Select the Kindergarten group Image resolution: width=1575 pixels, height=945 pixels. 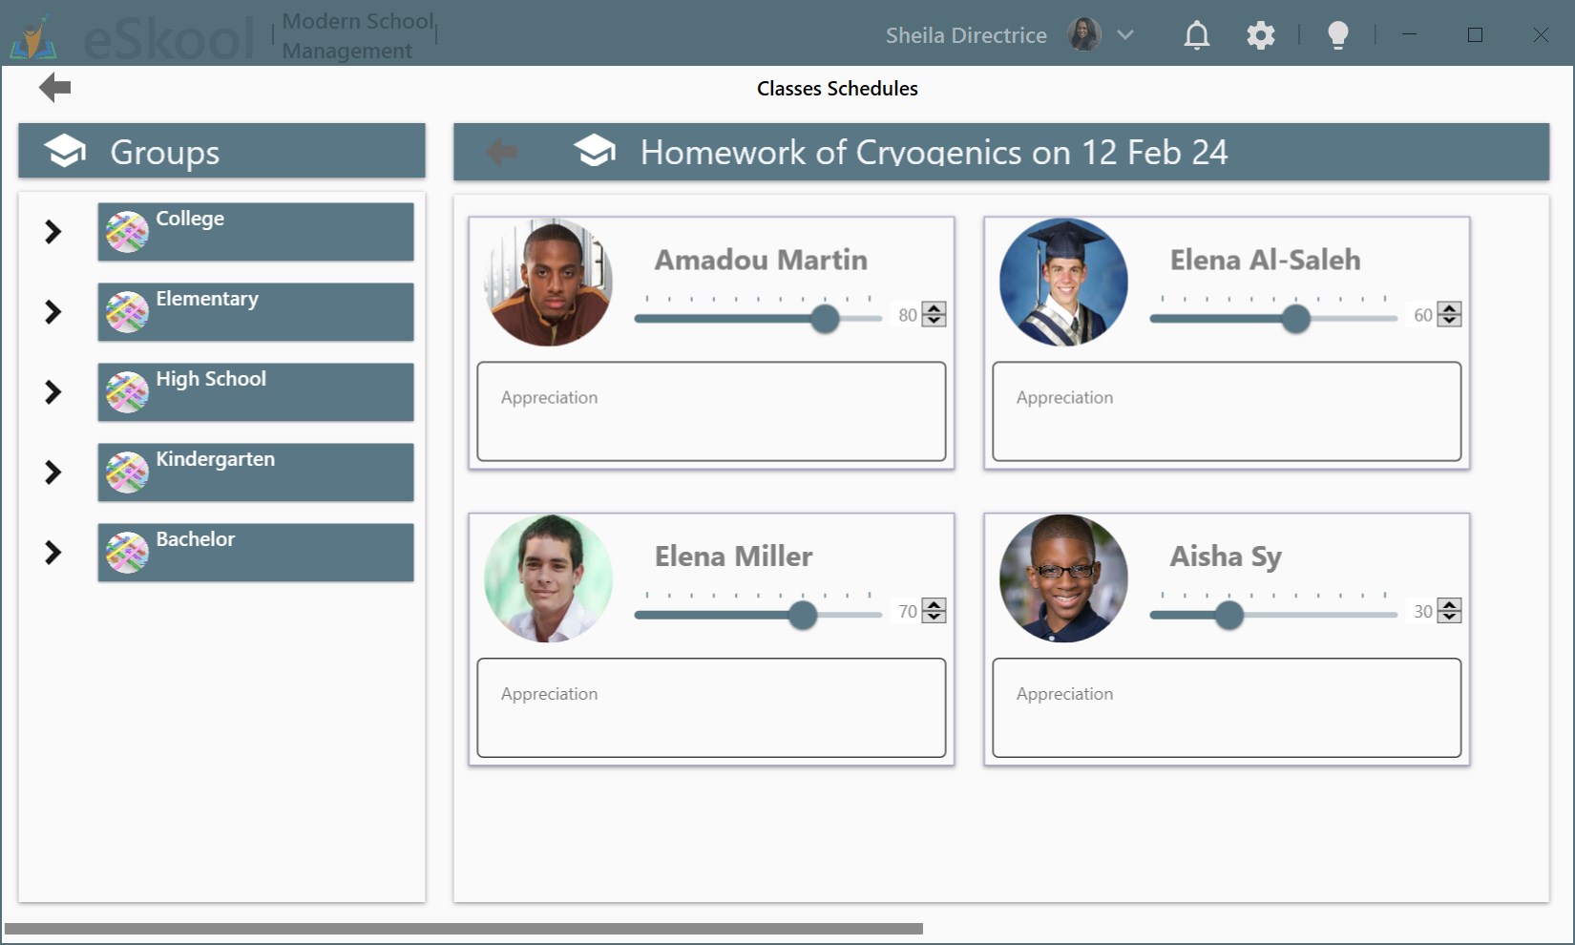(x=255, y=472)
